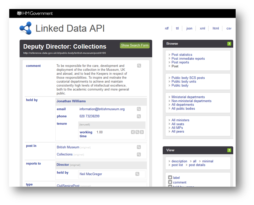
Task: Browse All ministers link
Action: coord(180,120)
